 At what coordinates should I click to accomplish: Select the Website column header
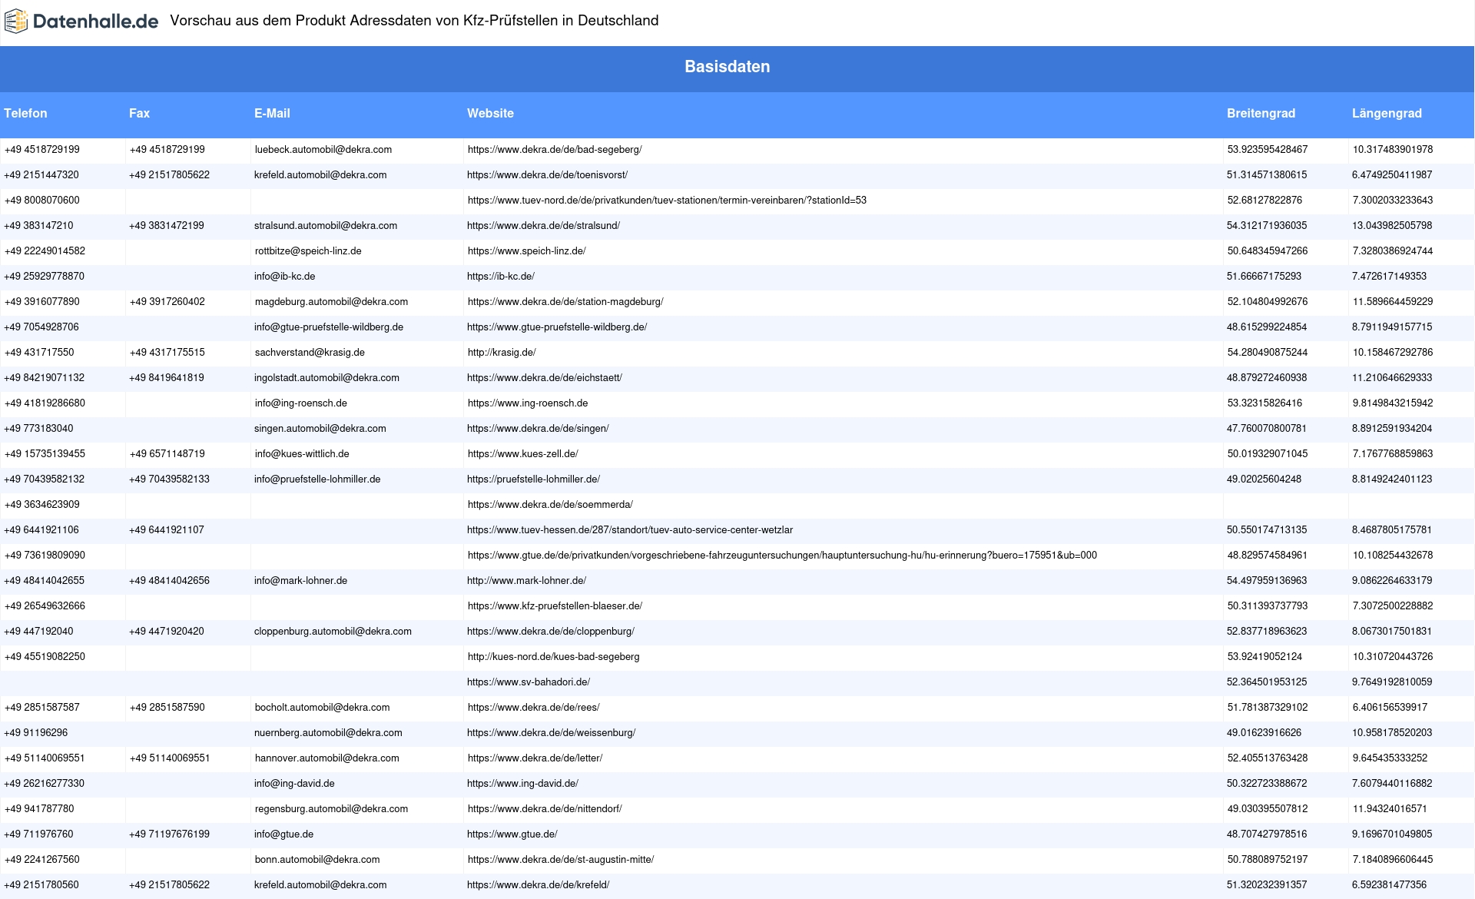[x=490, y=114]
